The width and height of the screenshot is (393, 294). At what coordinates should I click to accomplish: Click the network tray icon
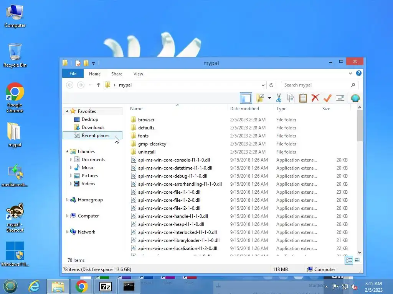click(345, 287)
